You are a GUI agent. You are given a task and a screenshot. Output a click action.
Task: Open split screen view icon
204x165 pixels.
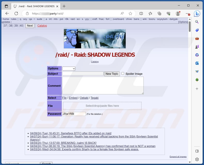pos(141,13)
